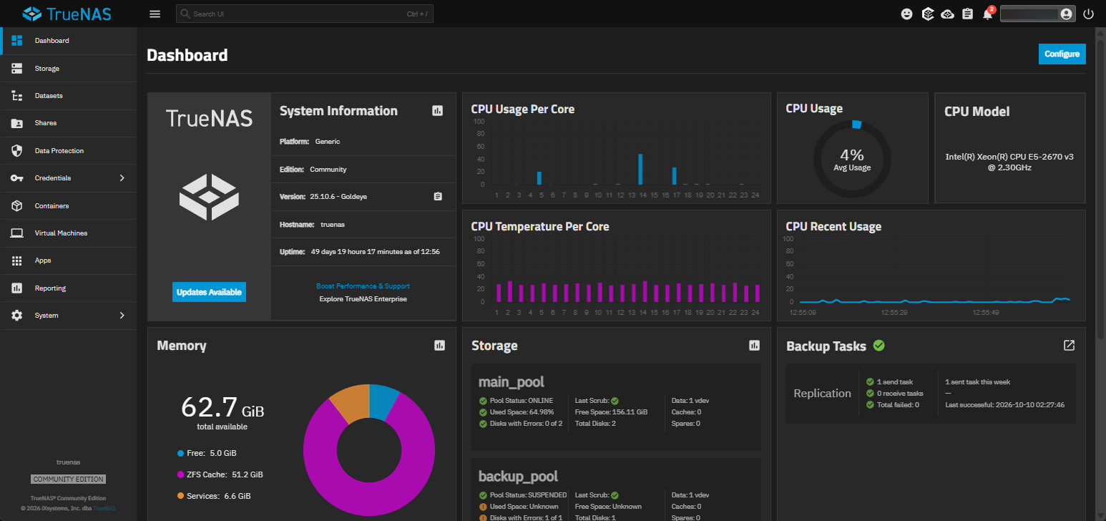Click the Datasets sidebar icon
This screenshot has height=521, width=1106.
pos(17,95)
